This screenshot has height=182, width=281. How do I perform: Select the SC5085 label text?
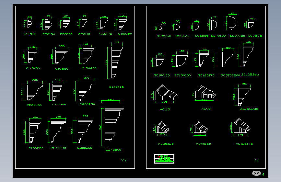pos(202,36)
